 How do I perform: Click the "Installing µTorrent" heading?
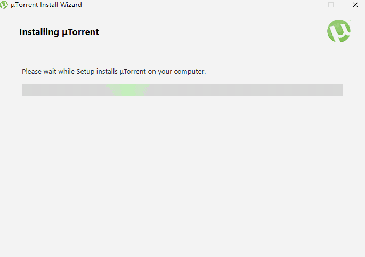point(59,32)
